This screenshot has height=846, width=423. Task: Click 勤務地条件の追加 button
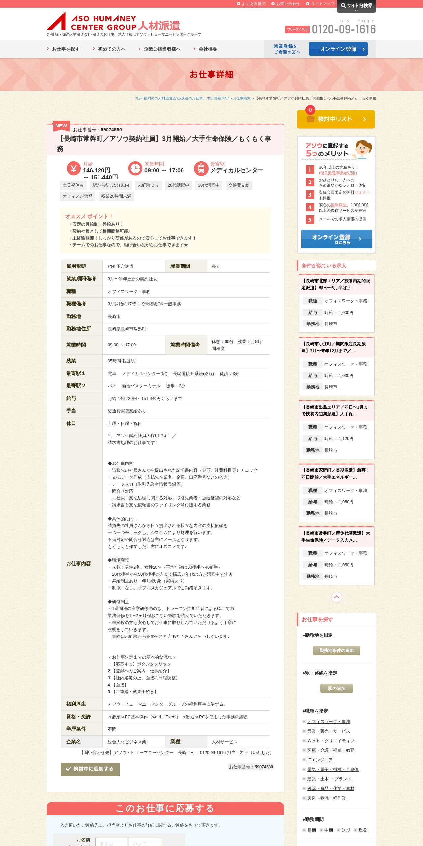pyautogui.click(x=336, y=650)
